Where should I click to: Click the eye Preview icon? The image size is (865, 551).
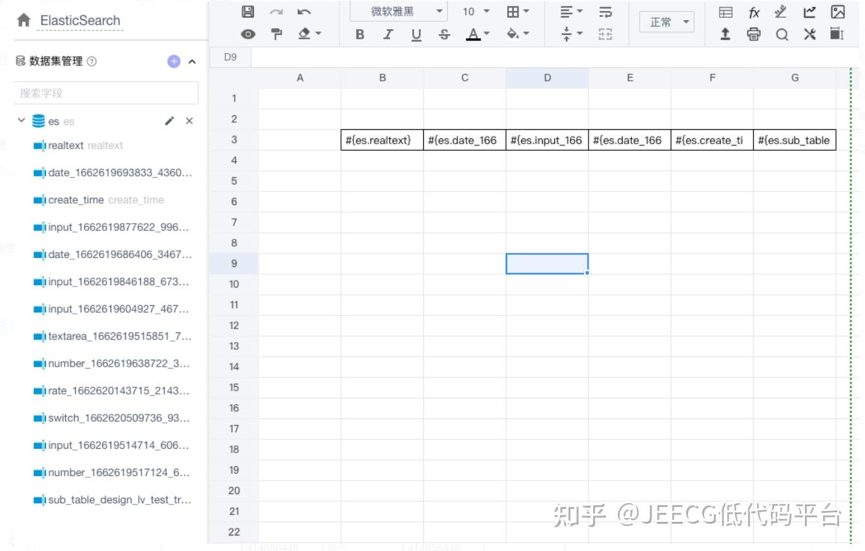pos(247,34)
